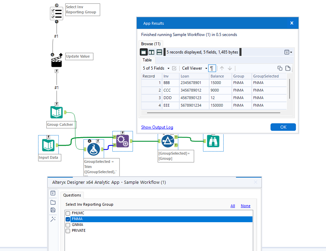Click the Record column header

click(x=151, y=76)
